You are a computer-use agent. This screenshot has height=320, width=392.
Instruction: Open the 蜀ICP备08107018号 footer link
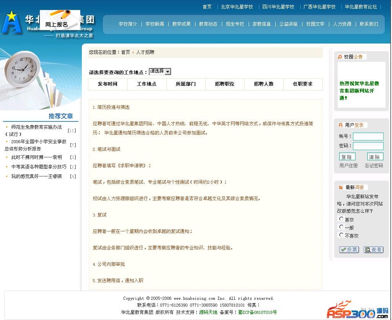pos(257,312)
